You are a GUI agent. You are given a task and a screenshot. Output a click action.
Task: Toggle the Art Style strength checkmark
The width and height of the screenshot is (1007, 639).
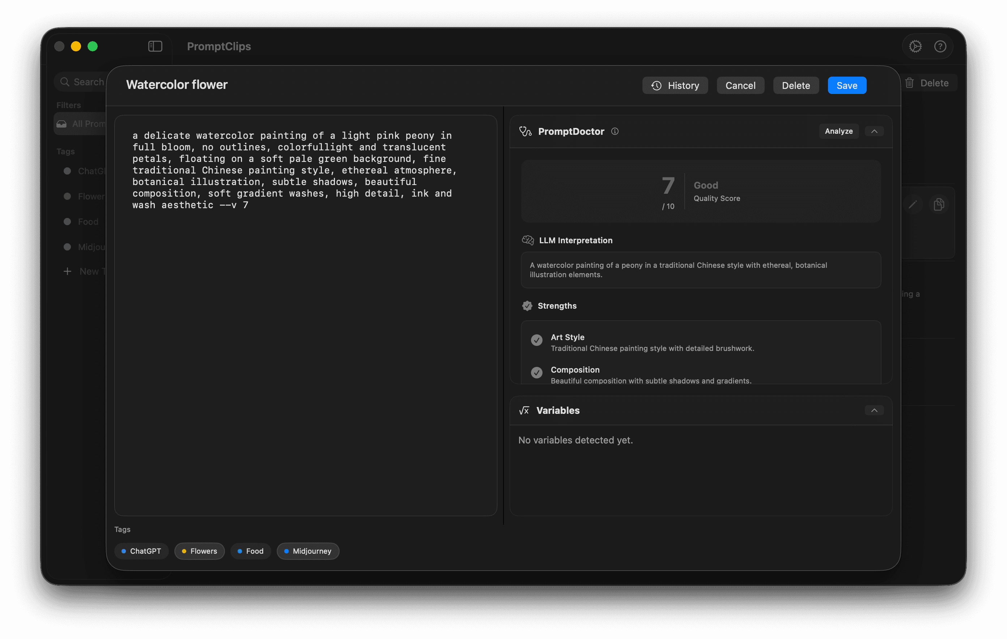[x=536, y=340]
